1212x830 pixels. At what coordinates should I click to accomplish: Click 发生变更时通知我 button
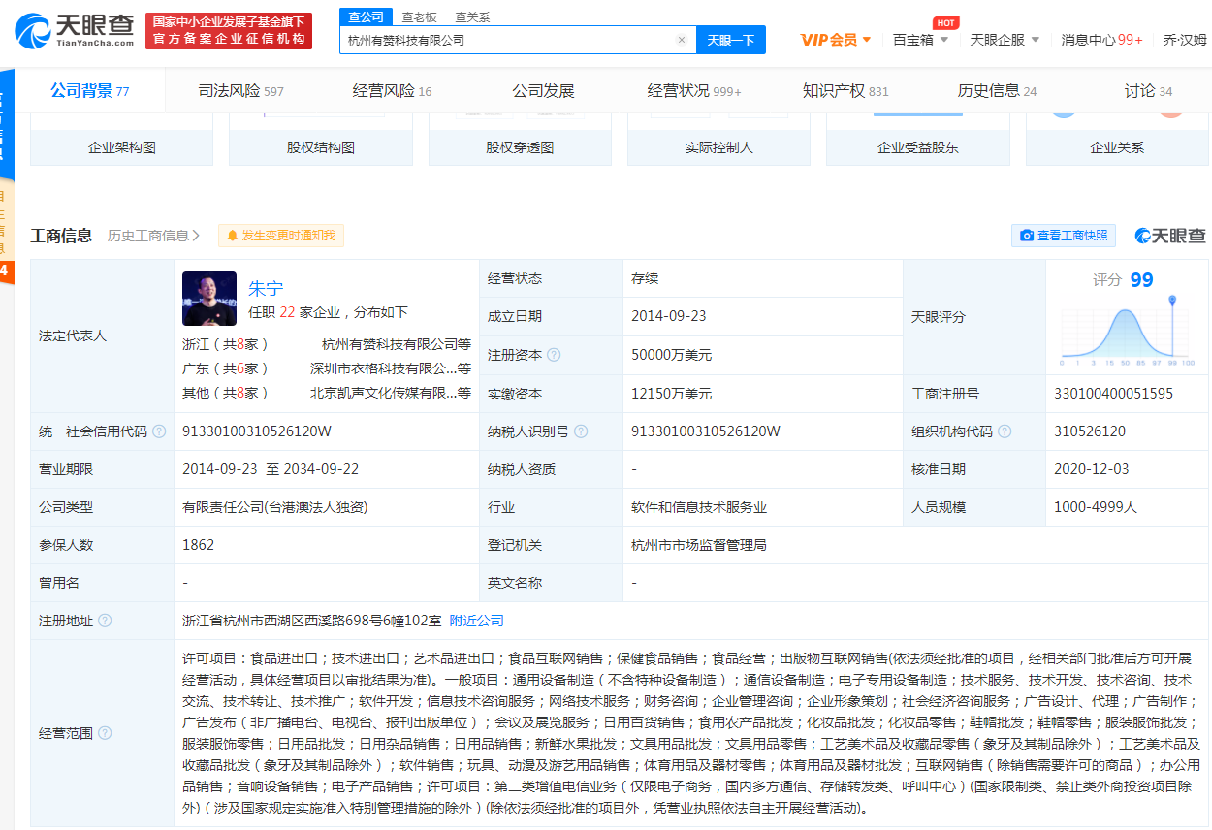[281, 236]
